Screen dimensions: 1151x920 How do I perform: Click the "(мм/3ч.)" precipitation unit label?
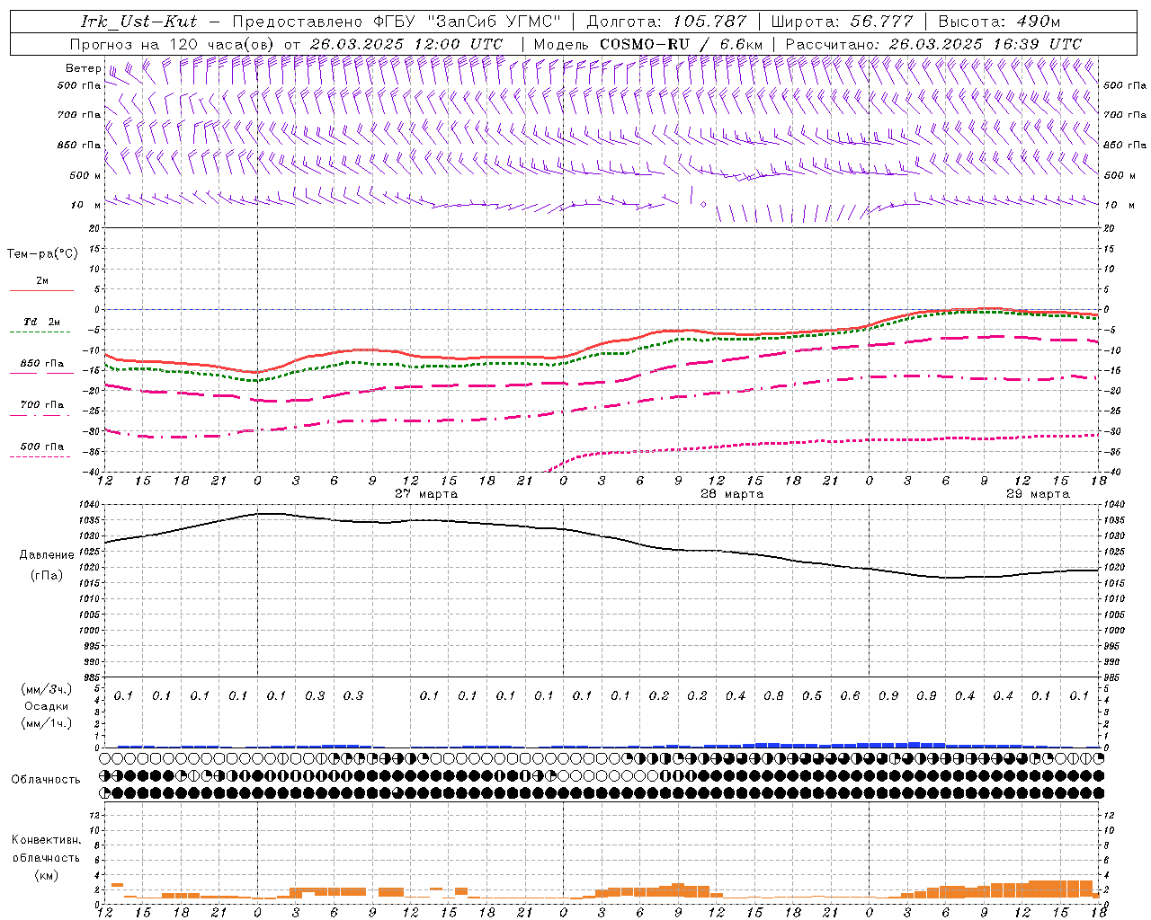(x=47, y=689)
